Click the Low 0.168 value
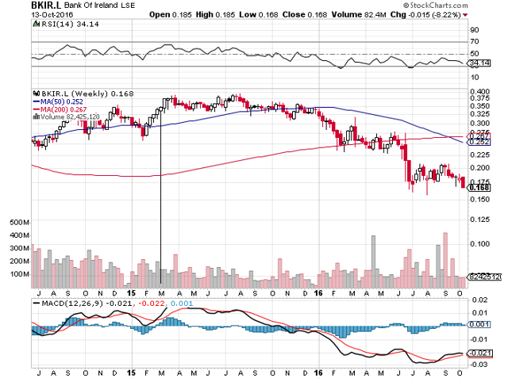 [x=259, y=15]
